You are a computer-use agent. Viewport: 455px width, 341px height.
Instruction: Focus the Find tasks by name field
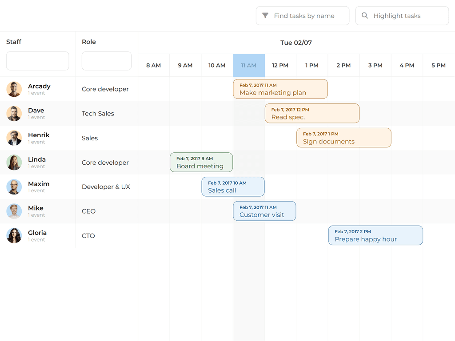[307, 16]
